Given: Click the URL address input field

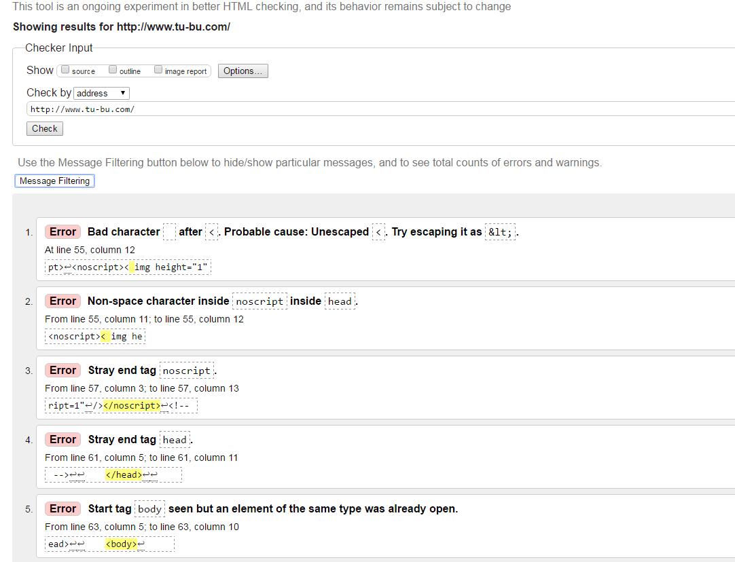Looking at the screenshot, I should tap(380, 109).
